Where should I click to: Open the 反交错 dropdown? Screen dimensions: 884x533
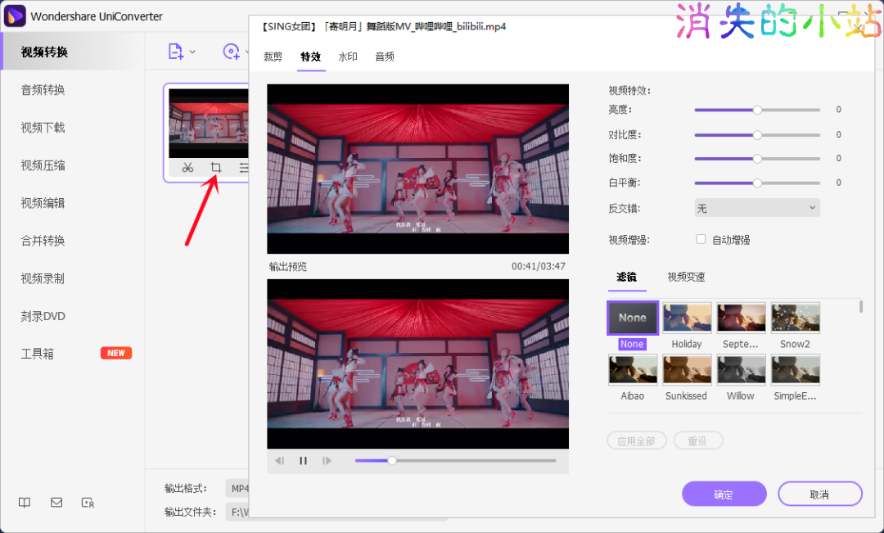757,208
